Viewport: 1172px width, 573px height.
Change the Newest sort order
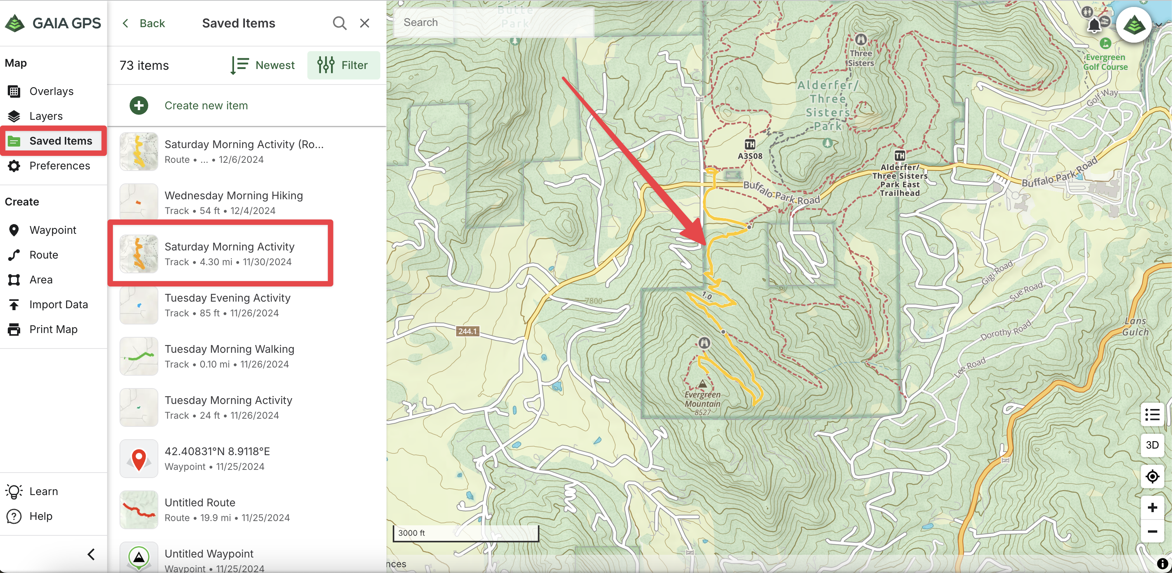point(262,66)
